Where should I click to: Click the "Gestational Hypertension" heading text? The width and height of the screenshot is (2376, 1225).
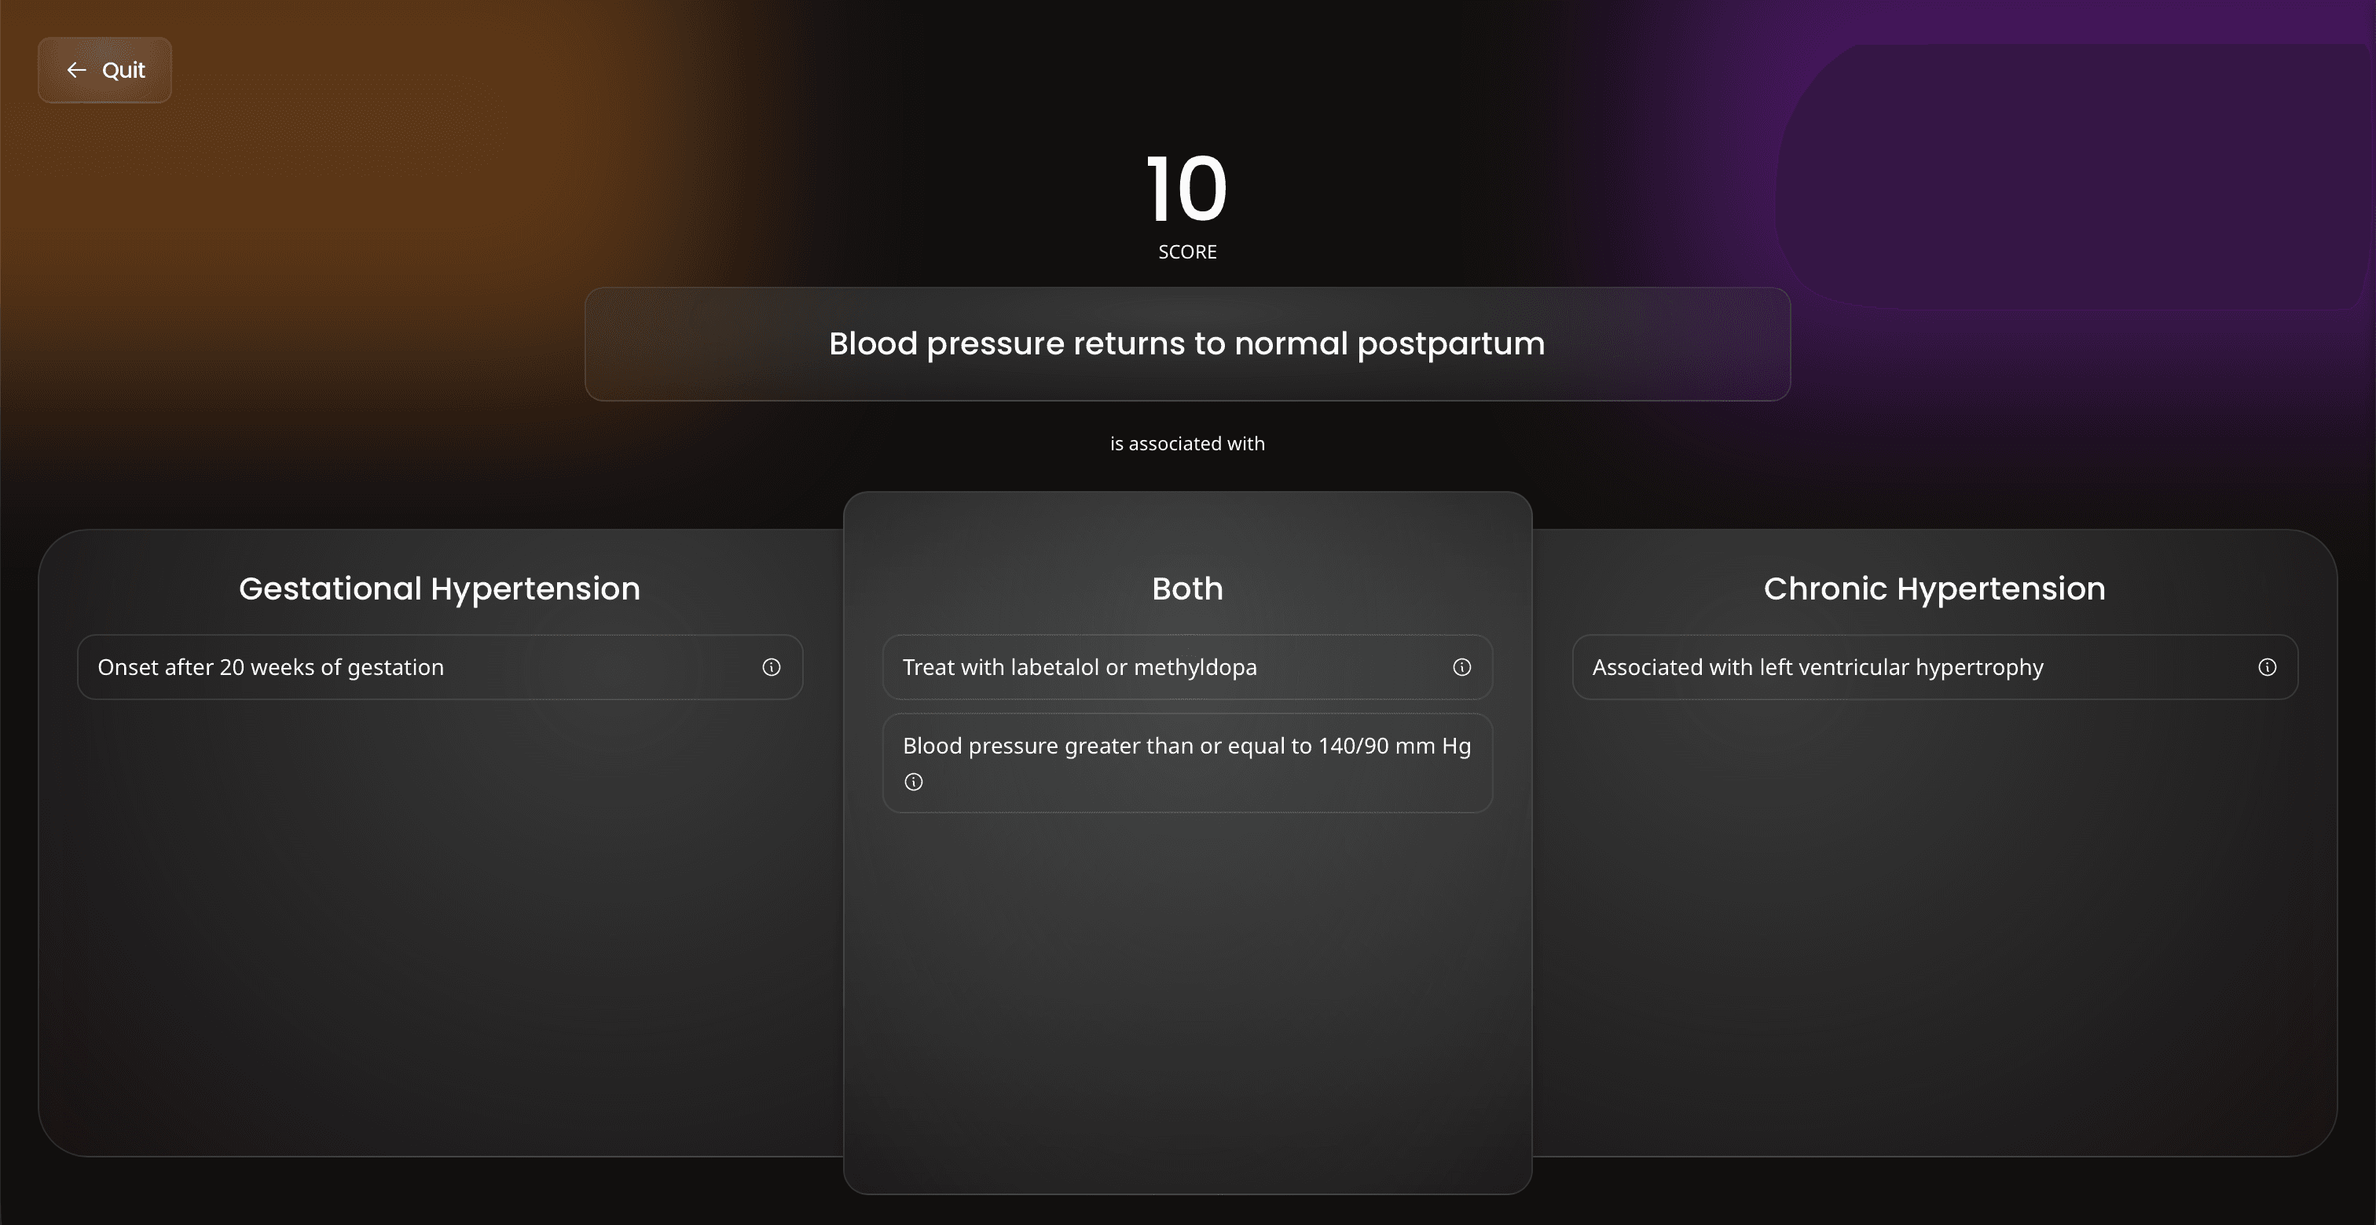(x=439, y=589)
